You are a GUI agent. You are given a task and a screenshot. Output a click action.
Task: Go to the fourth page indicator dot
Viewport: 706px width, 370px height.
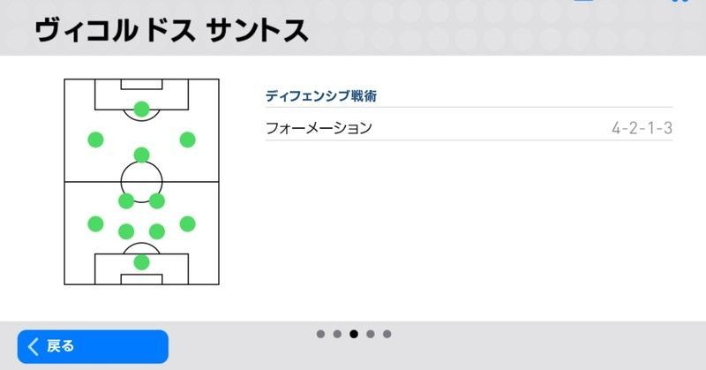(371, 334)
